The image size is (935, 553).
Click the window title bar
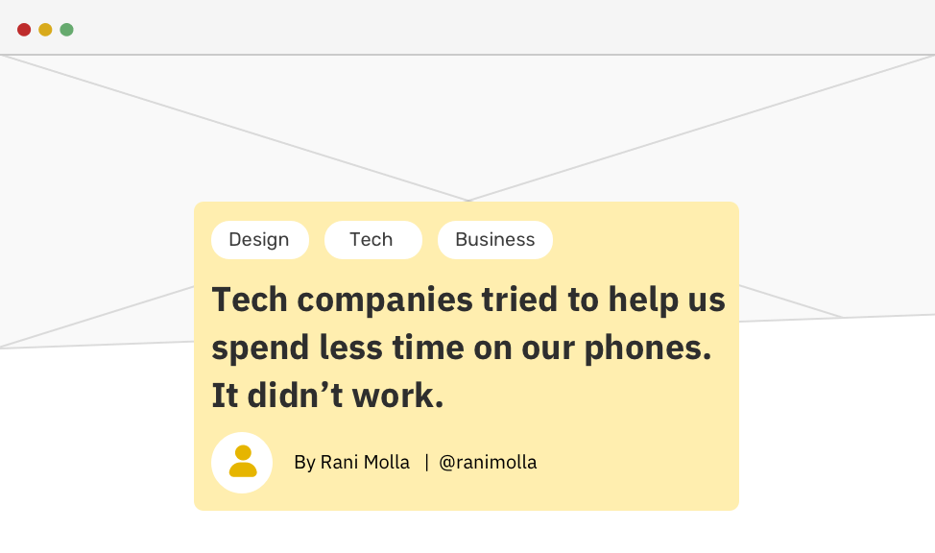pyautogui.click(x=480, y=29)
